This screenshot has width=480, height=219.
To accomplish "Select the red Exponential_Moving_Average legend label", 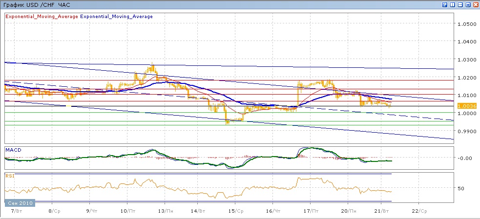I will (41, 17).
